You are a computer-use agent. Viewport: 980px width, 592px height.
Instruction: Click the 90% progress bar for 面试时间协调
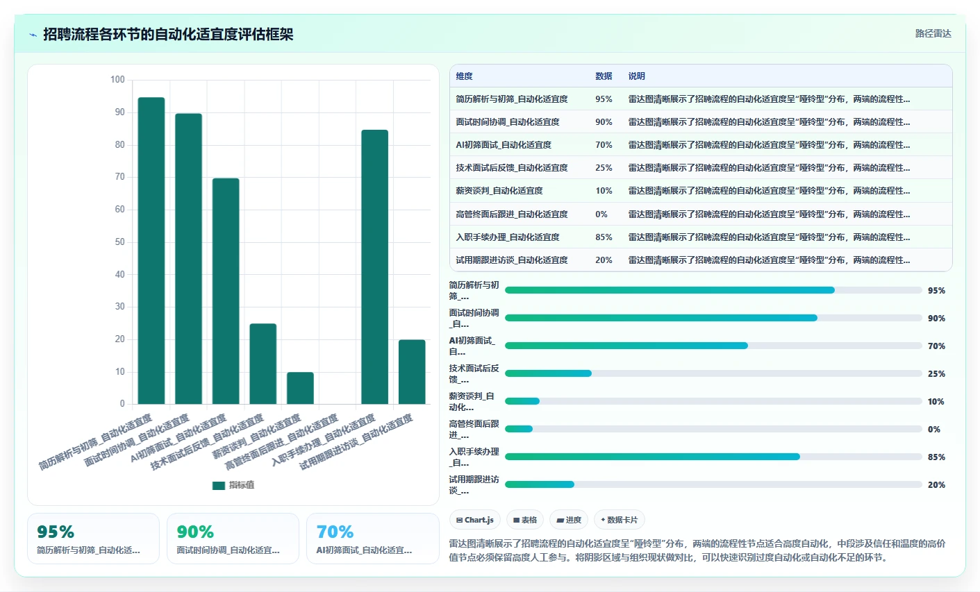[x=713, y=318]
